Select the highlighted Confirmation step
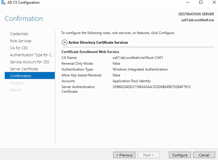This screenshot has width=218, height=160. pyautogui.click(x=21, y=76)
